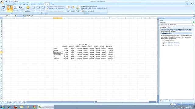Add a Nuevo comentario
Viewport: 195px width, 109px height.
click(x=28, y=9)
